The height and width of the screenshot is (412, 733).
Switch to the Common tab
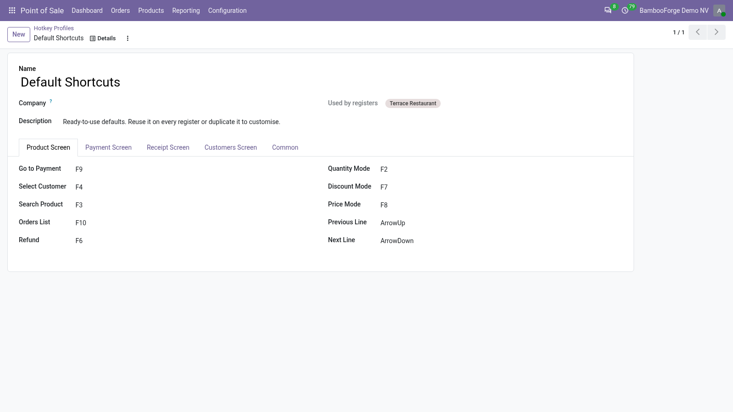click(x=285, y=147)
